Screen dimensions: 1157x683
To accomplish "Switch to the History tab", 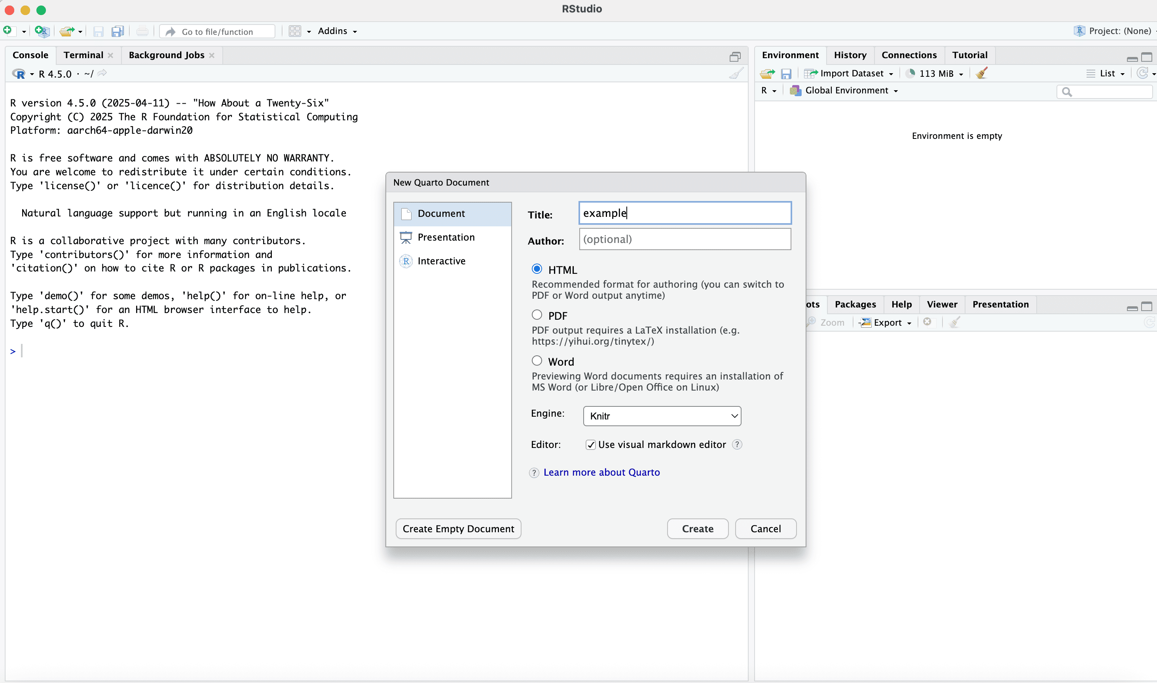I will pos(850,55).
